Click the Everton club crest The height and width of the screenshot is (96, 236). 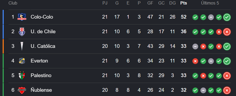click(22, 61)
